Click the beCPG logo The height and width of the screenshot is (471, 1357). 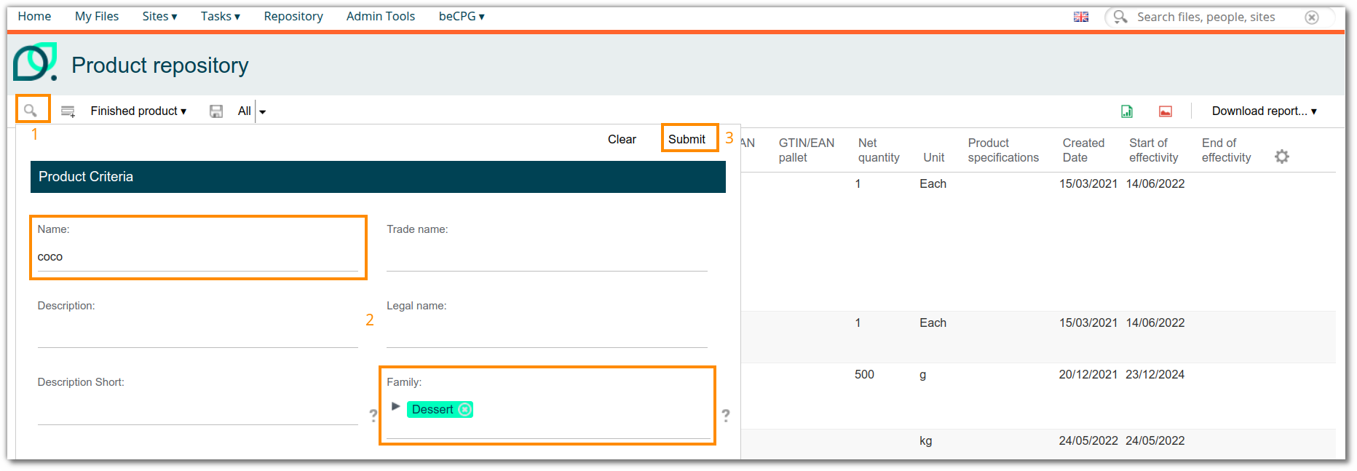(35, 62)
